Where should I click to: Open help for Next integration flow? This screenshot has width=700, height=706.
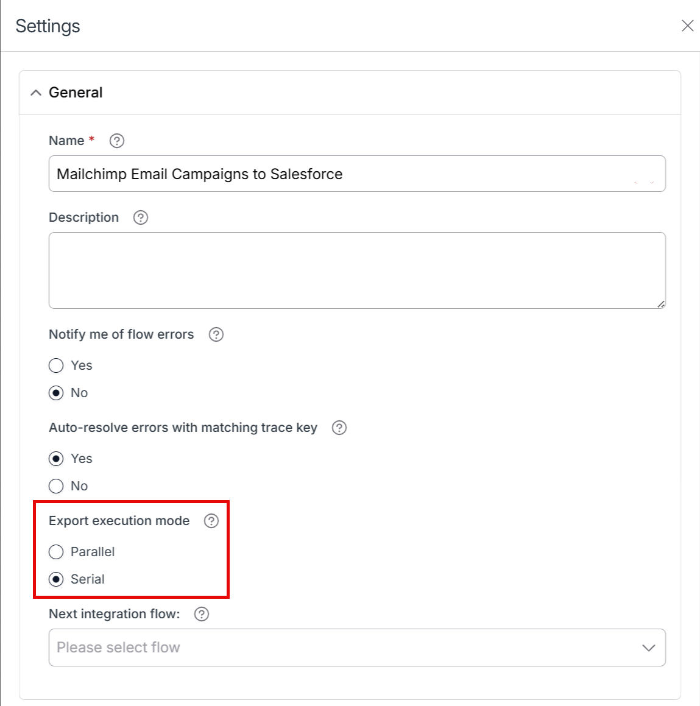(202, 614)
